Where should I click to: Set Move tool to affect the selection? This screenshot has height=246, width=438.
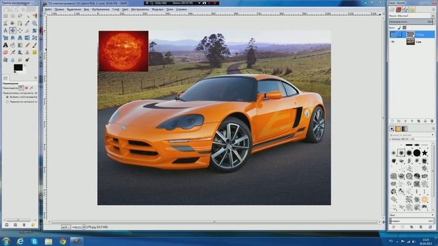coord(26,88)
